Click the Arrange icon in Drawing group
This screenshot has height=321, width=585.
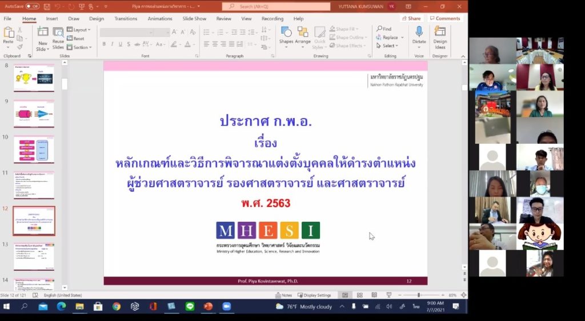tap(303, 33)
